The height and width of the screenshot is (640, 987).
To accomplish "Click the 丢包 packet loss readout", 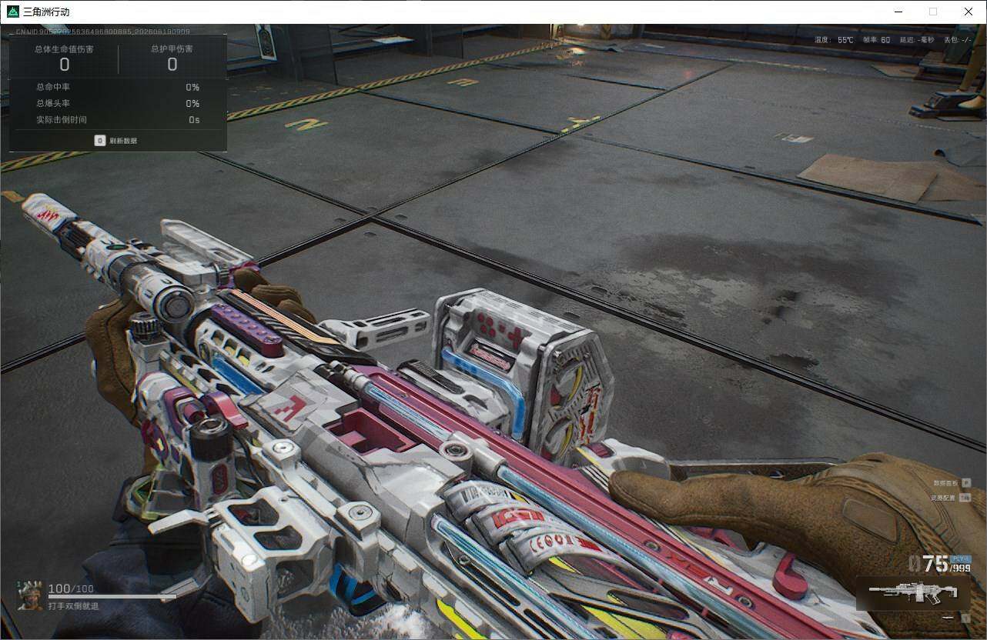I will (x=958, y=39).
